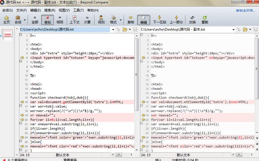Click left status '默认文本' label
259x161 pixels.
pyautogui.click(x=63, y=155)
